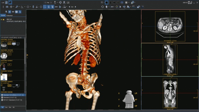Expand the pan tool dropdown arrow
199x112 pixels.
tap(13, 7)
